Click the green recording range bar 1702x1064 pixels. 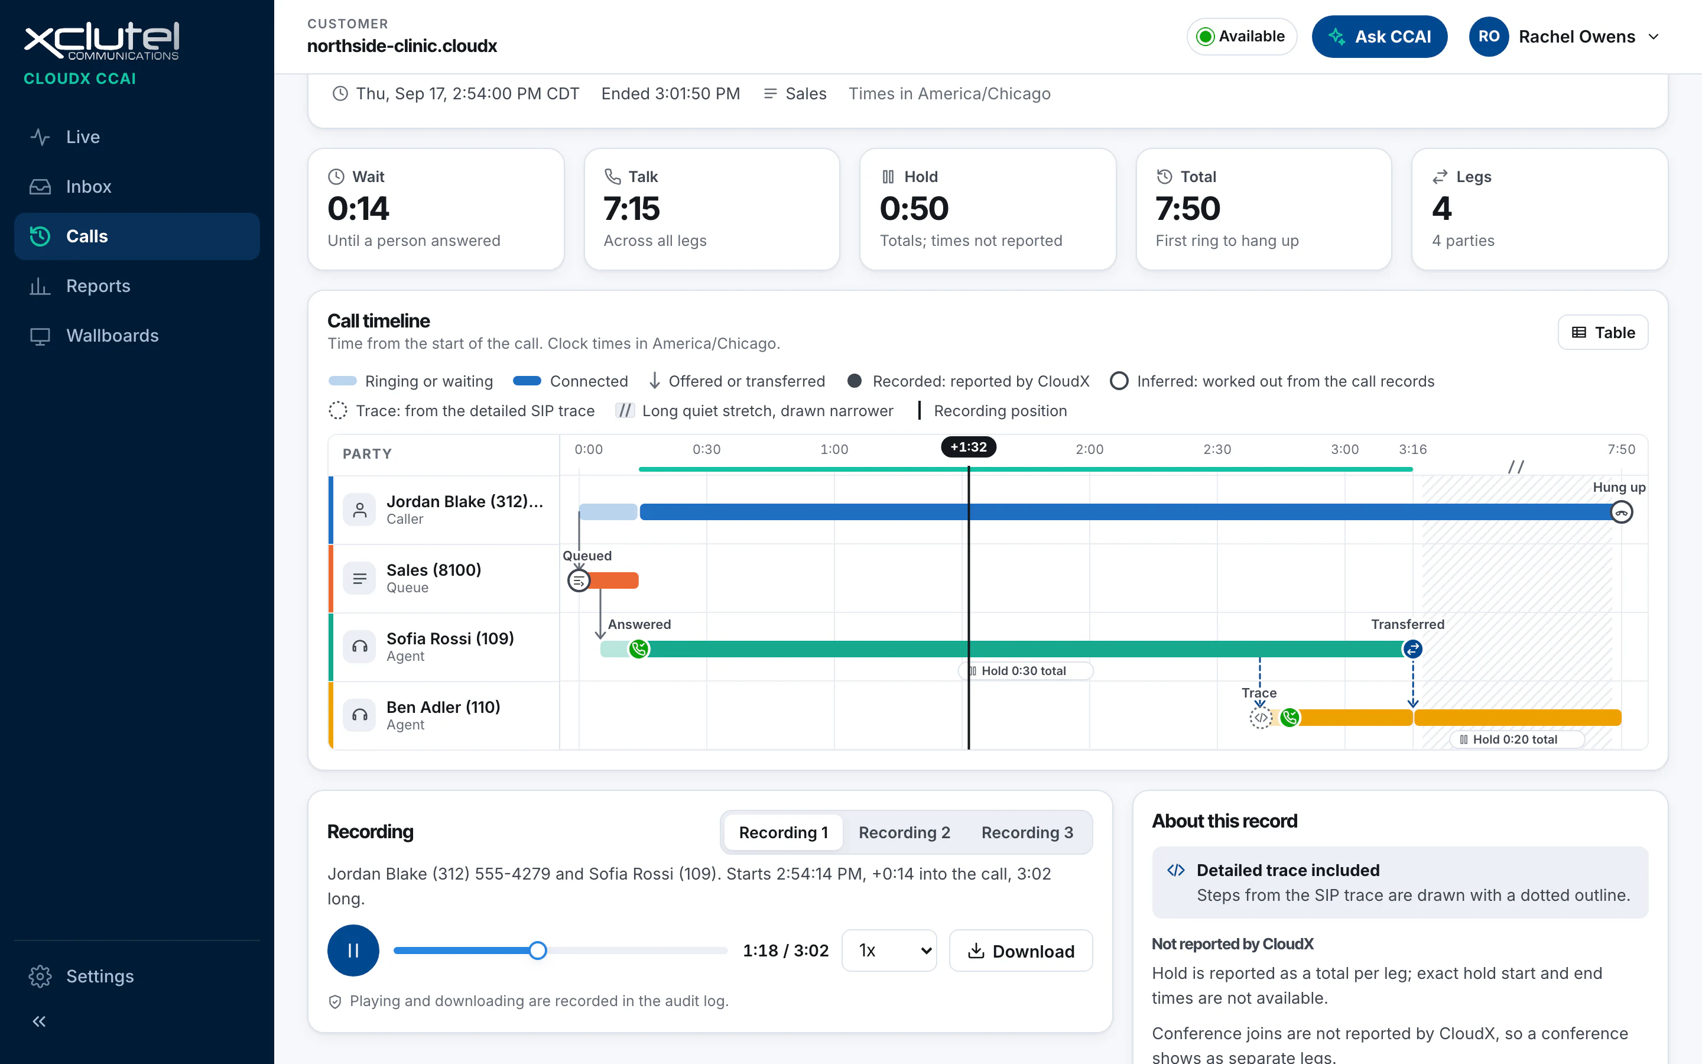1025,469
